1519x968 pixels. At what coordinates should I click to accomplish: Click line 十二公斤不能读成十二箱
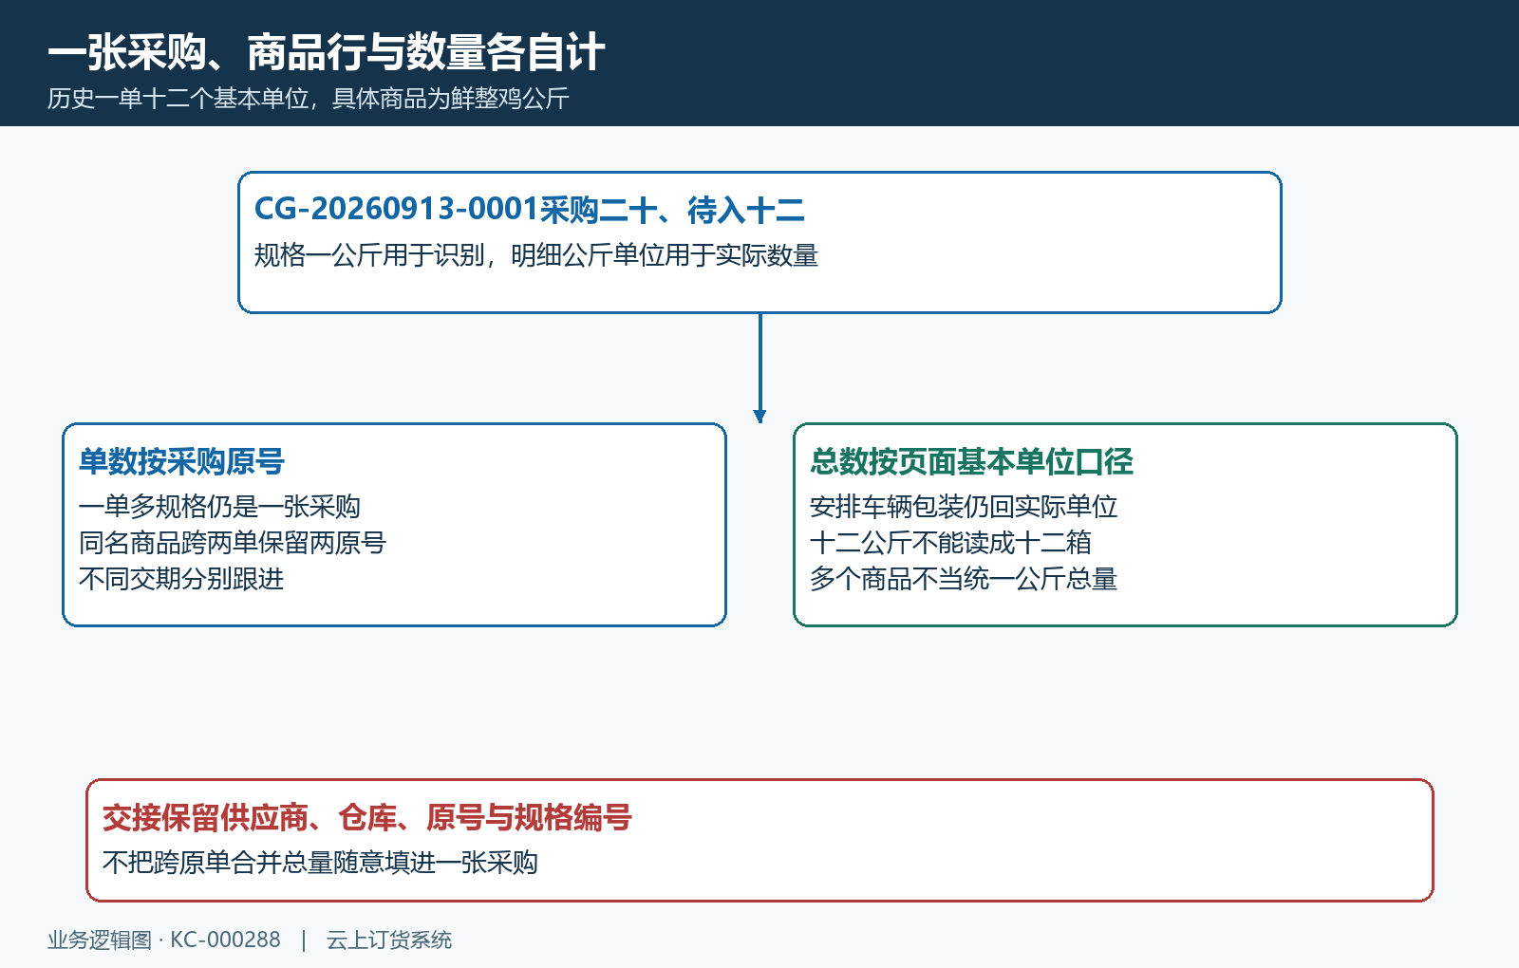point(950,543)
